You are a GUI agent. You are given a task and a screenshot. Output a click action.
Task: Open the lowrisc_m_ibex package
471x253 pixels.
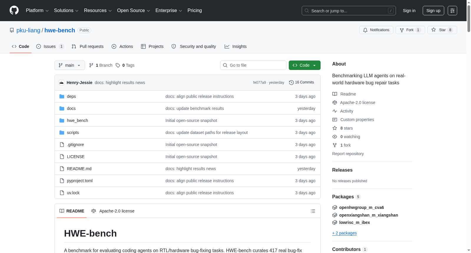click(x=354, y=222)
